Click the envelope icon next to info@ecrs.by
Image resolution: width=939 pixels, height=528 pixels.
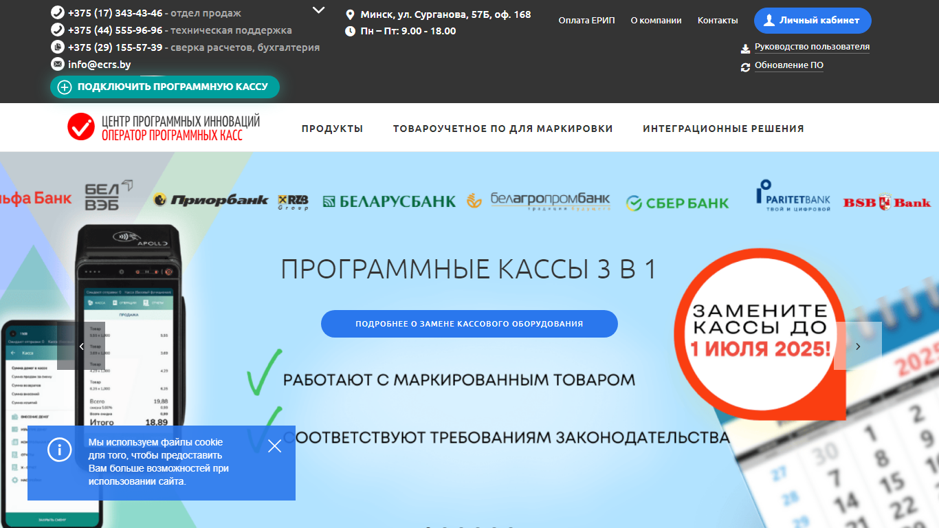[58, 64]
